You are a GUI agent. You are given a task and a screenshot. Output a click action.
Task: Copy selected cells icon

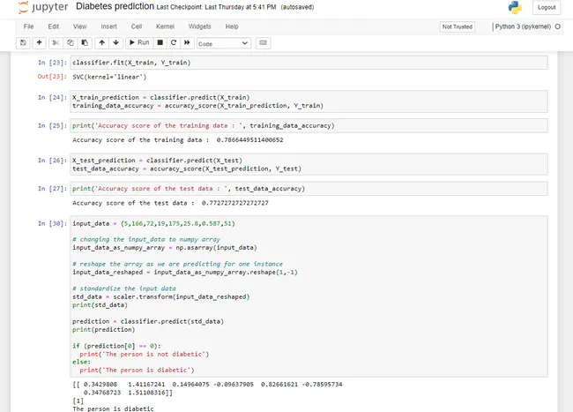(x=71, y=42)
